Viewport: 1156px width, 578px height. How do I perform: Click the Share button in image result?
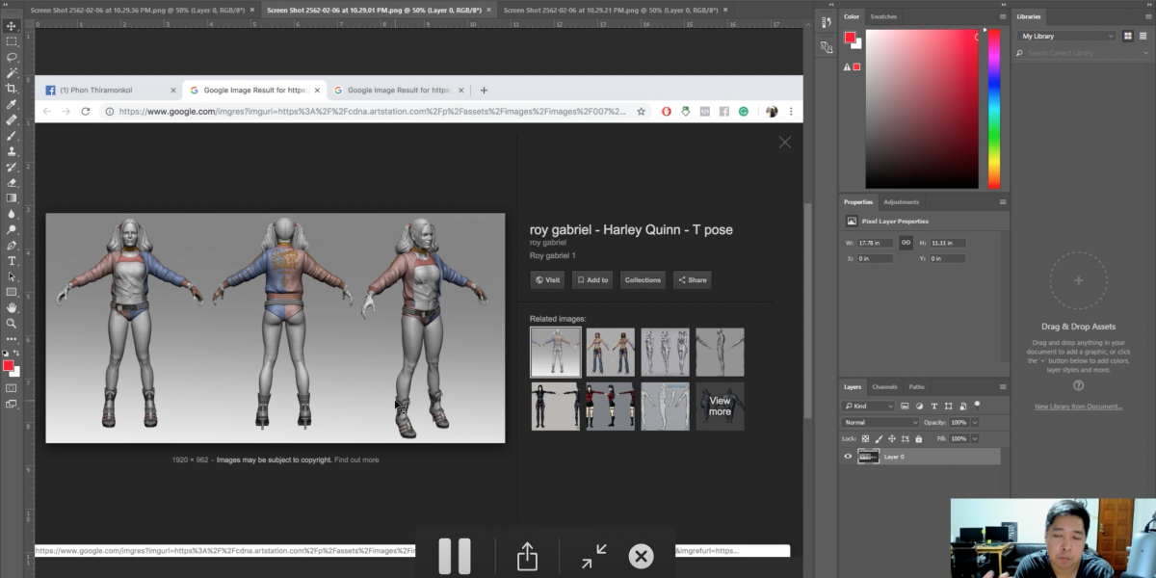coord(692,280)
